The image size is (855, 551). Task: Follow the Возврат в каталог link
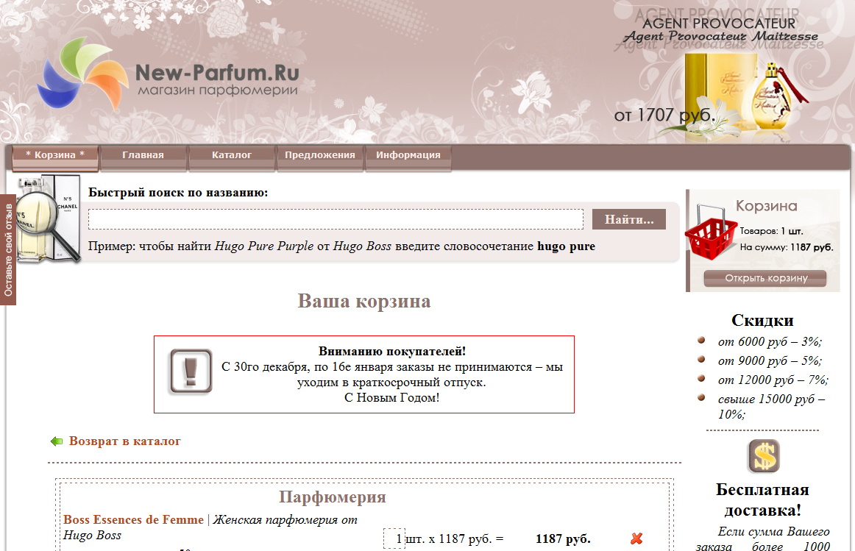(x=125, y=441)
